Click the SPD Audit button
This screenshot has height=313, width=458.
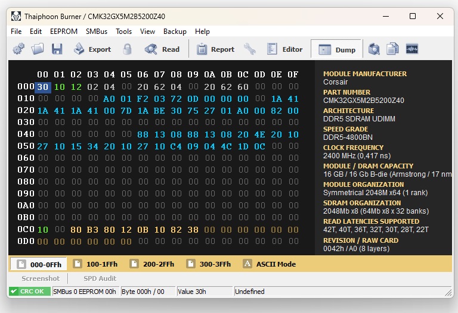coord(100,278)
